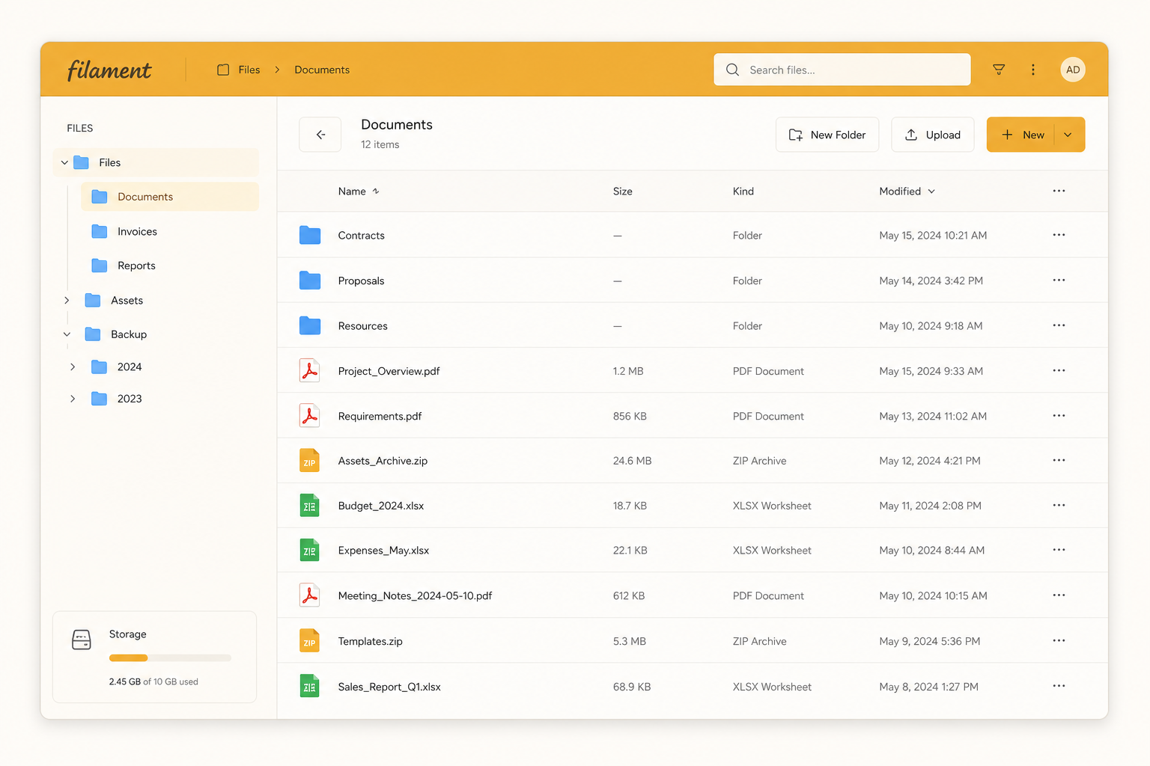Expand the 2023 backup folder
Viewport: 1150px width, 766px height.
73,399
